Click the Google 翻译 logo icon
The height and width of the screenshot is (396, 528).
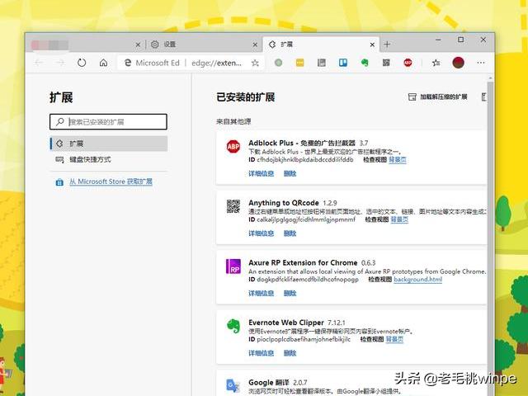pos(233,385)
